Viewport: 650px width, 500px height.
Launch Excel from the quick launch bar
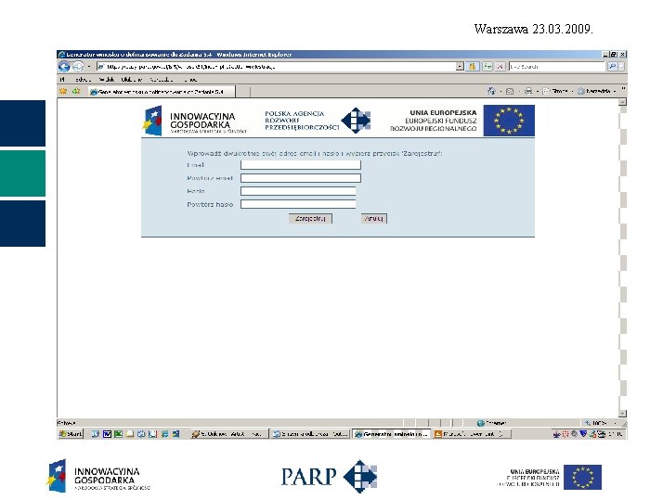[x=118, y=434]
